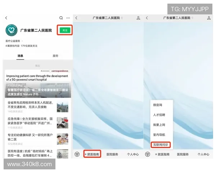The image size is (216, 173).
Task: Open article 全省率先启用检测样本无人机配送
Action: click(31, 105)
